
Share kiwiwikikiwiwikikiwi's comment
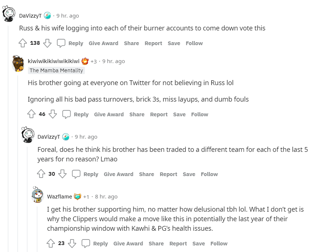pos(137,114)
